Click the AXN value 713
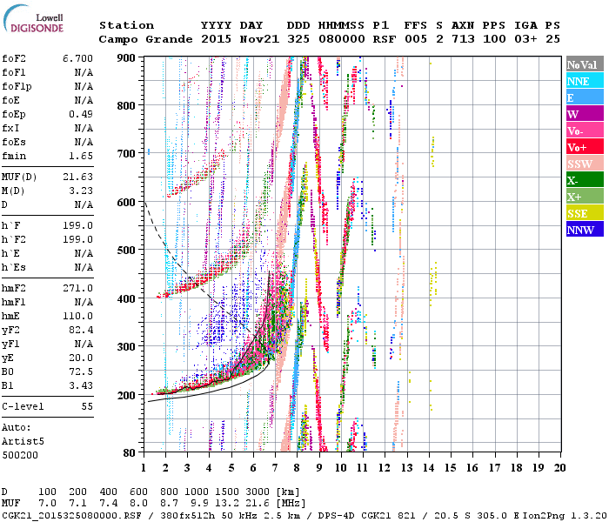The height and width of the screenshot is (522, 609). point(463,39)
